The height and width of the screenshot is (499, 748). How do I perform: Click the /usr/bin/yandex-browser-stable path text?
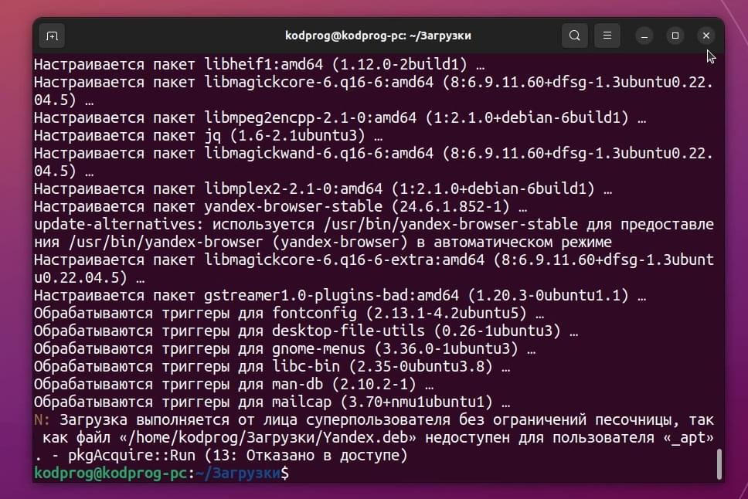click(450, 224)
